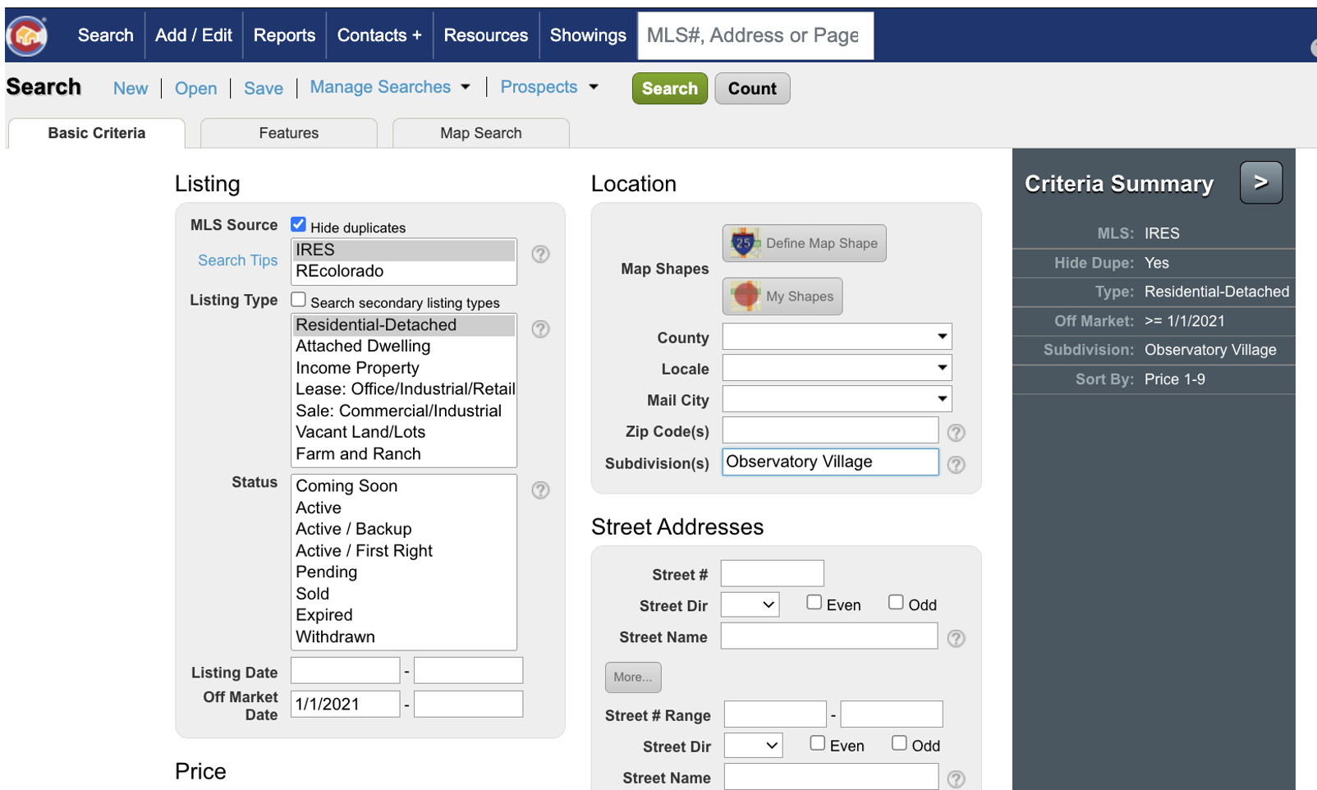Open the Reports menu

tap(284, 35)
